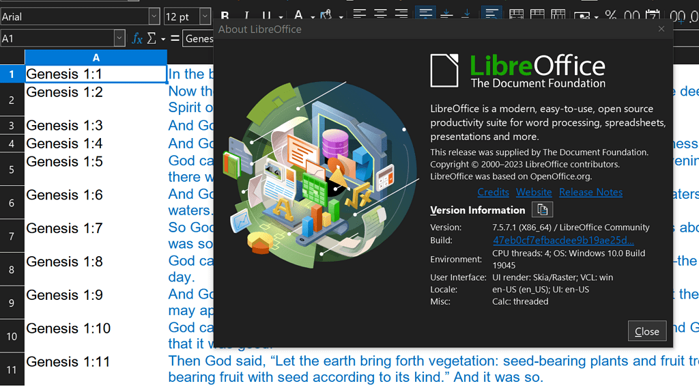Toggle Italic formatting in the toolbar
Screen dimensions: 699x386
point(246,16)
